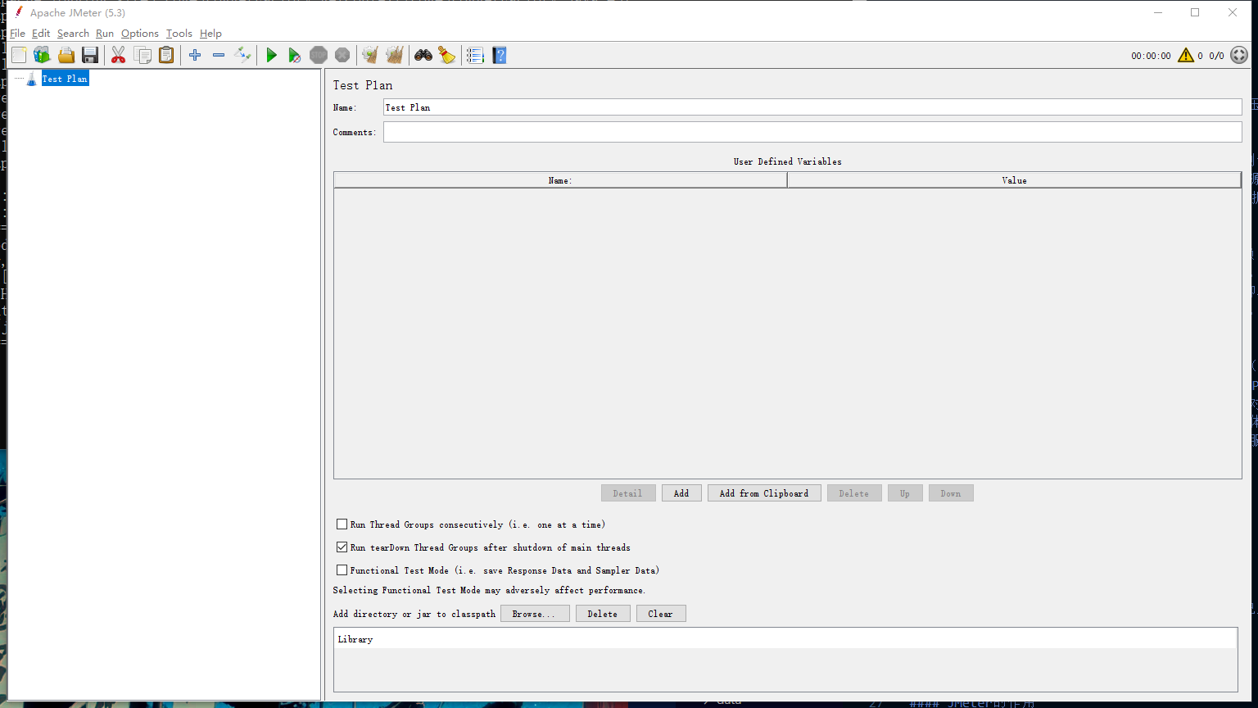
Task: Click the Open file folder icon
Action: [66, 55]
